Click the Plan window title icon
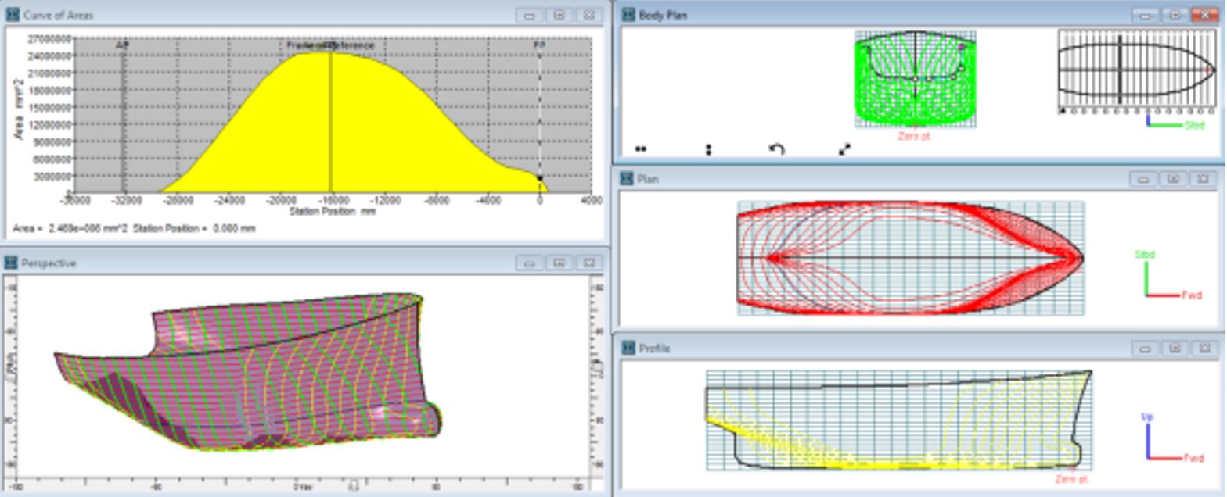The image size is (1227, 497). coord(627,179)
